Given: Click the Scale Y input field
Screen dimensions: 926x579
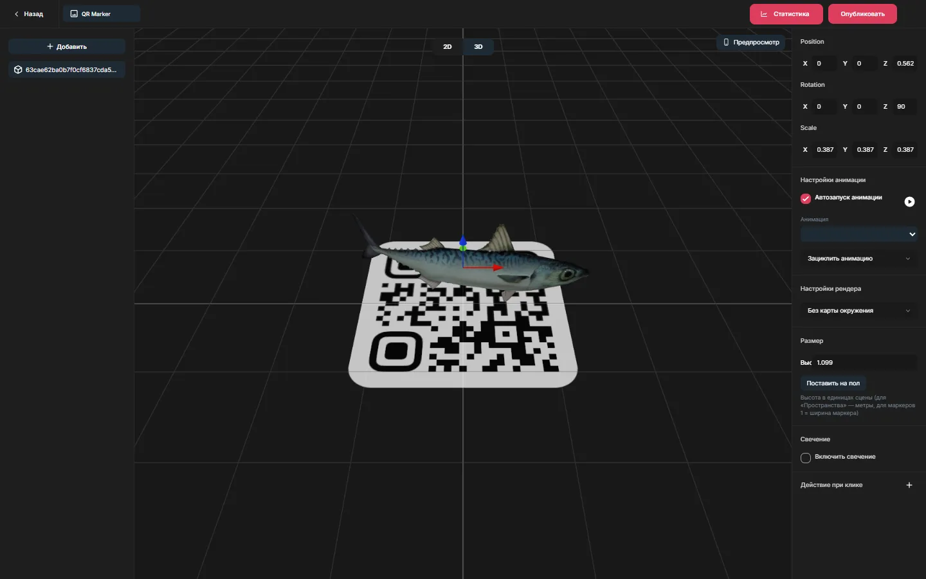Looking at the screenshot, I should (865, 150).
